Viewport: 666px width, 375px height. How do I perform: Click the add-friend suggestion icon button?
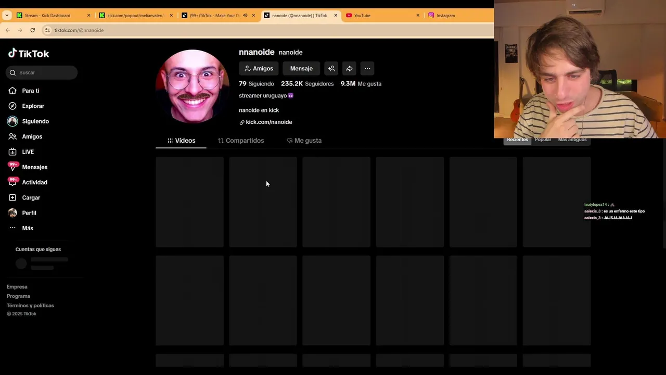(331, 68)
